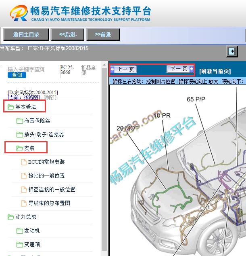246x256 pixels.
Task: Click the open folder icon beside 安装
Action: (19, 148)
